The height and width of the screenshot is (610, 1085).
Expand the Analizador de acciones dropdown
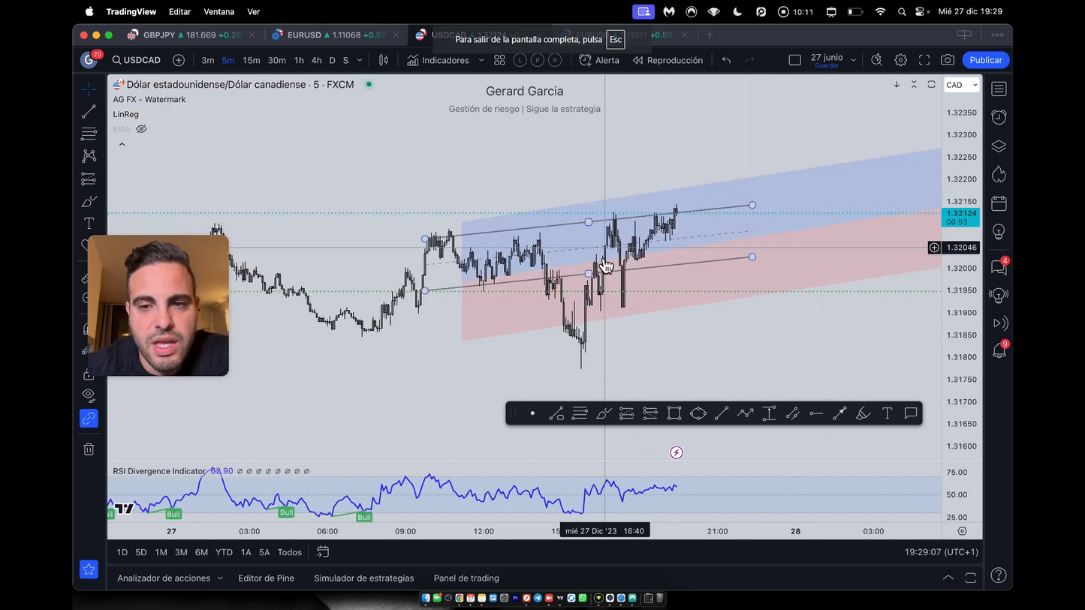[x=170, y=578]
